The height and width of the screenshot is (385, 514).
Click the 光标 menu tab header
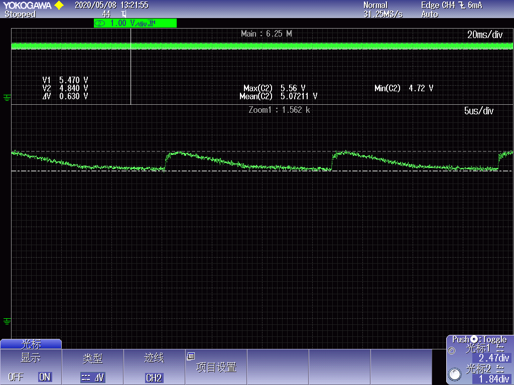pos(31,344)
